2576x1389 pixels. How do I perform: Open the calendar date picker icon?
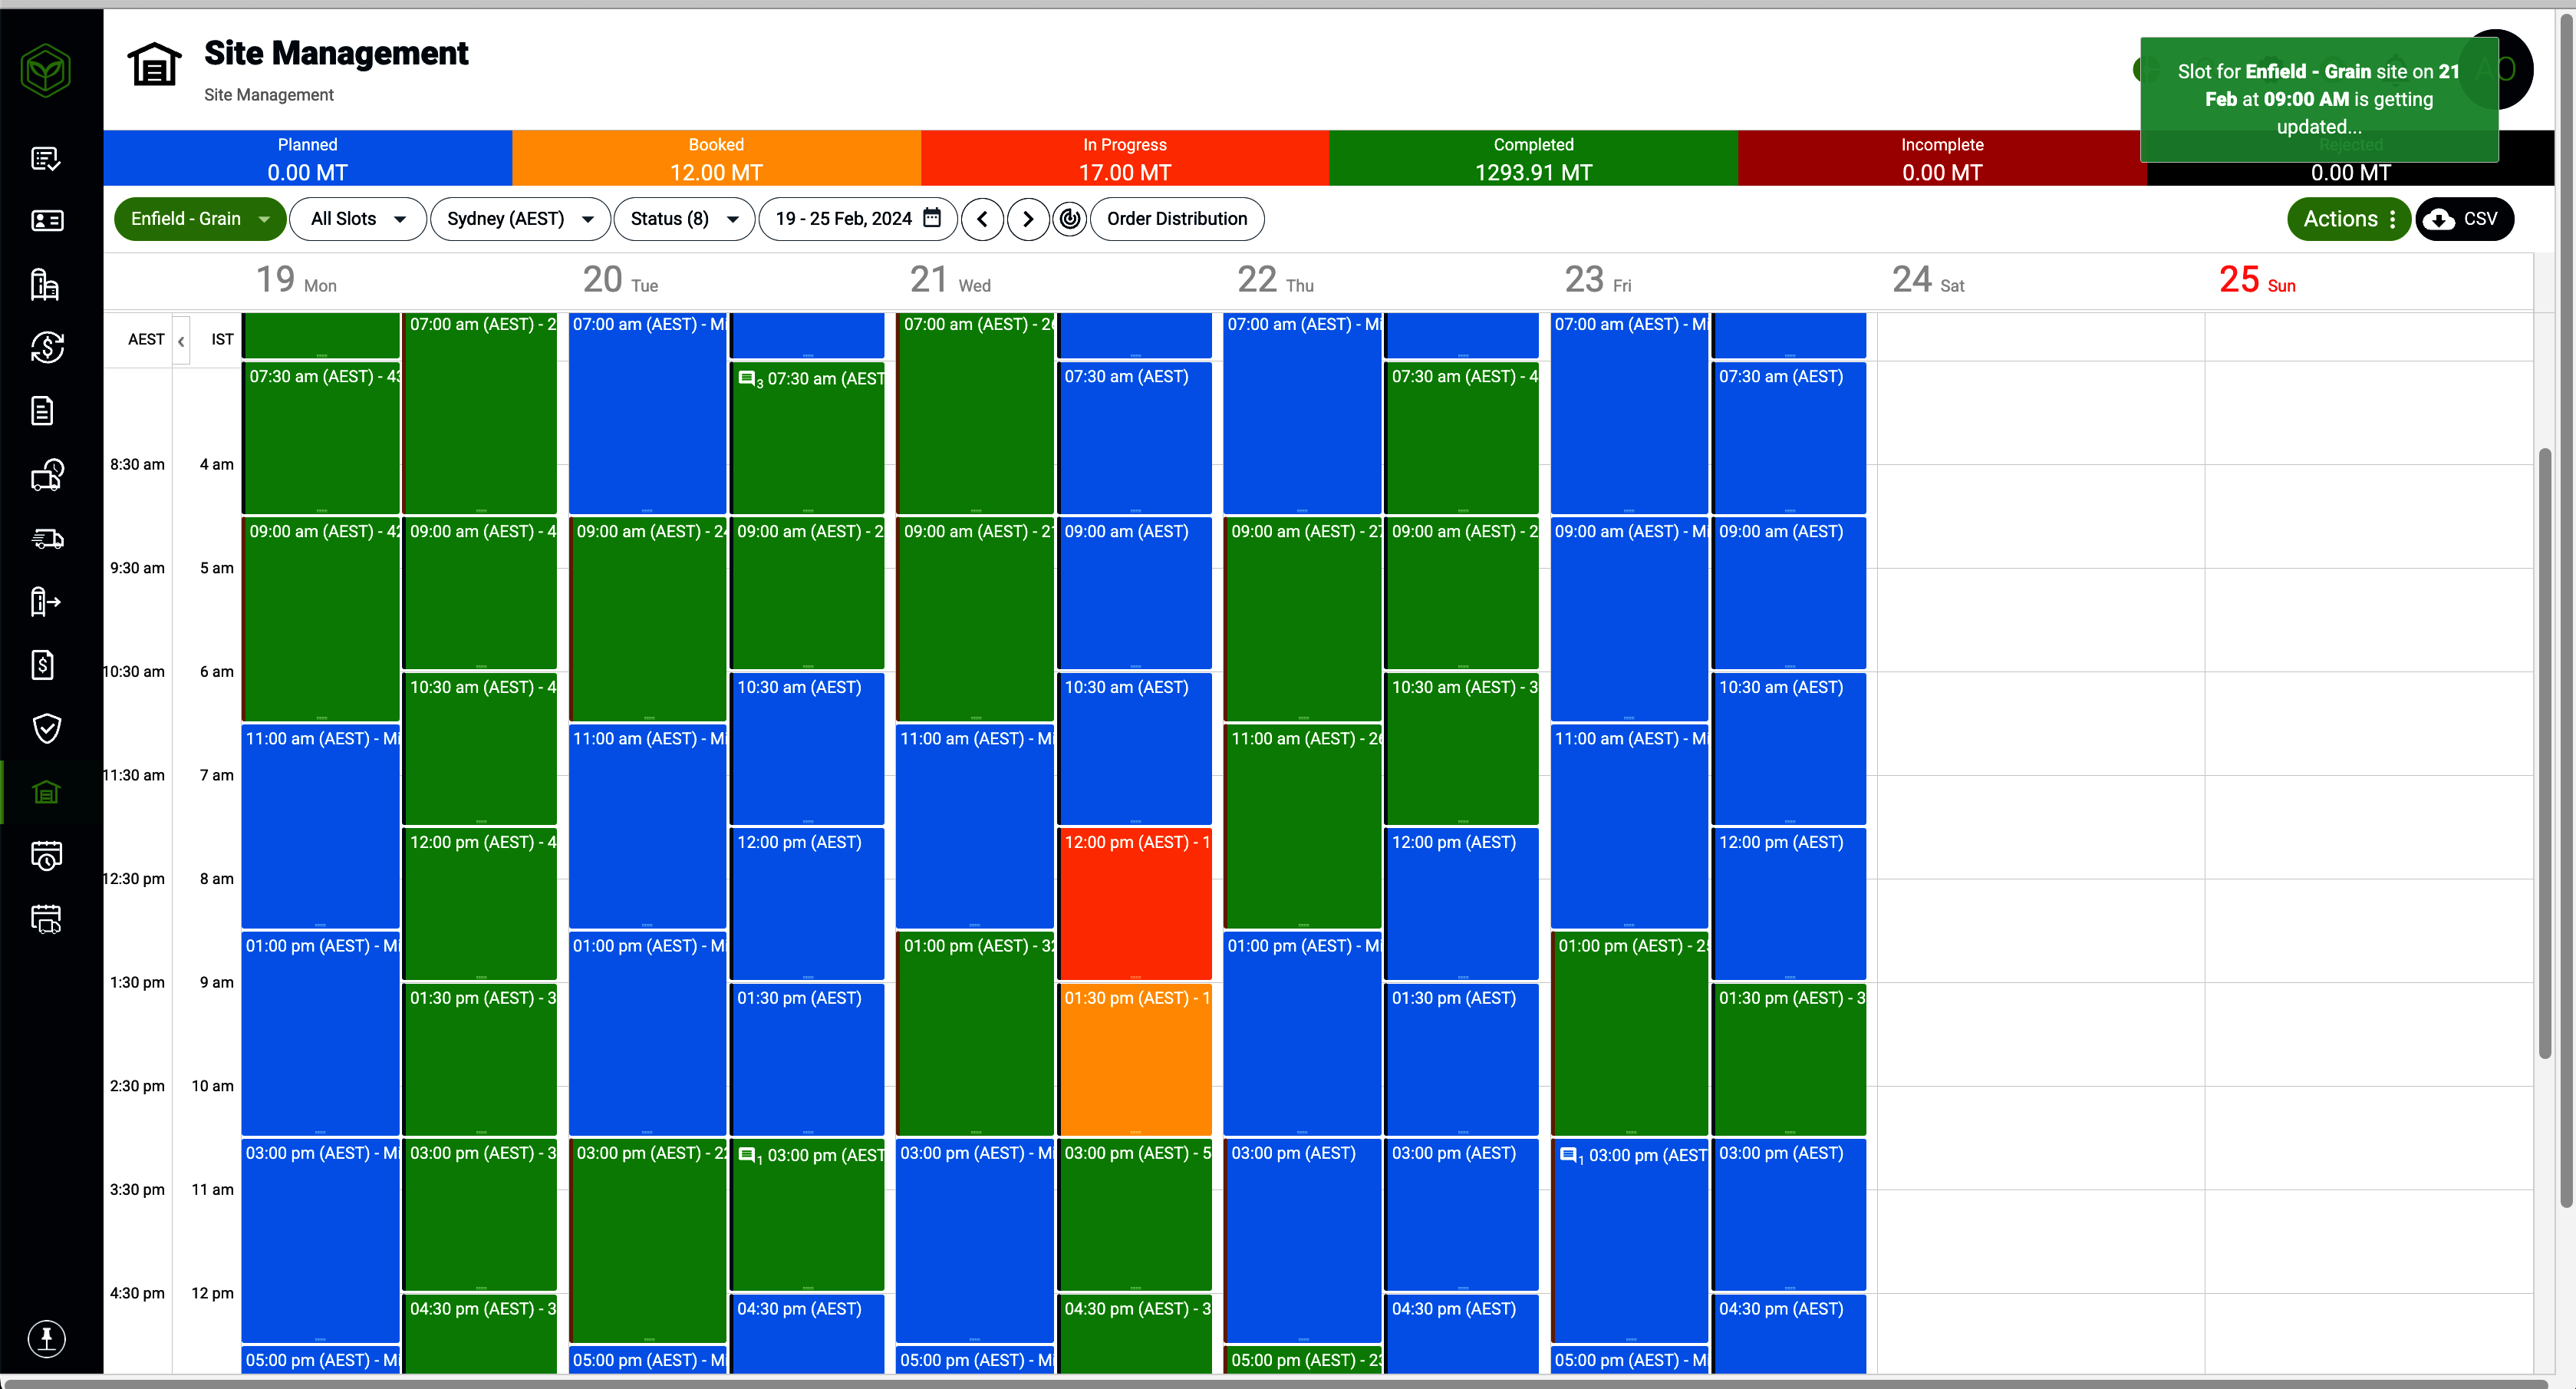pyautogui.click(x=932, y=218)
